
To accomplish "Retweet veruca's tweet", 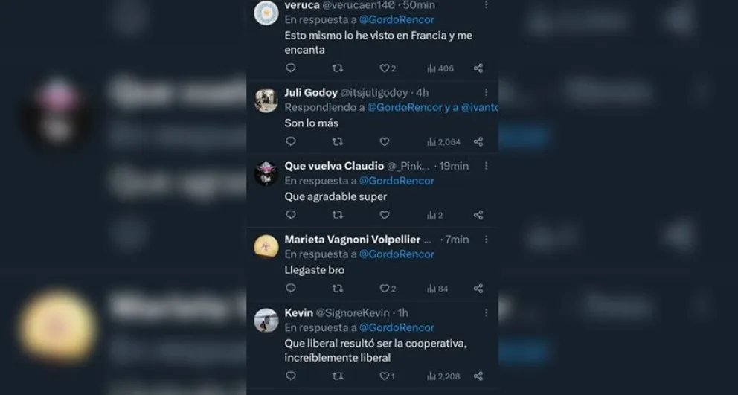I will (337, 68).
